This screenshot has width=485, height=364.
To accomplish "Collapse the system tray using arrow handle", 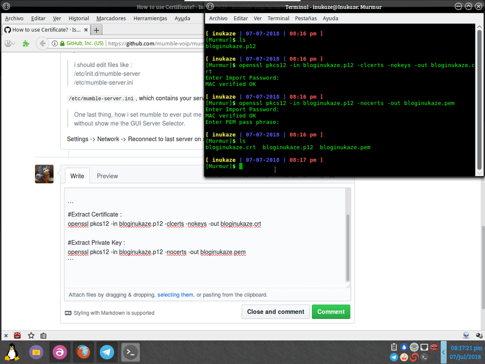I will pyautogui.click(x=444, y=352).
